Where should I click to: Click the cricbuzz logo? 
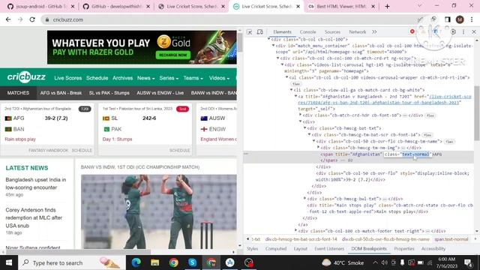pyautogui.click(x=26, y=77)
